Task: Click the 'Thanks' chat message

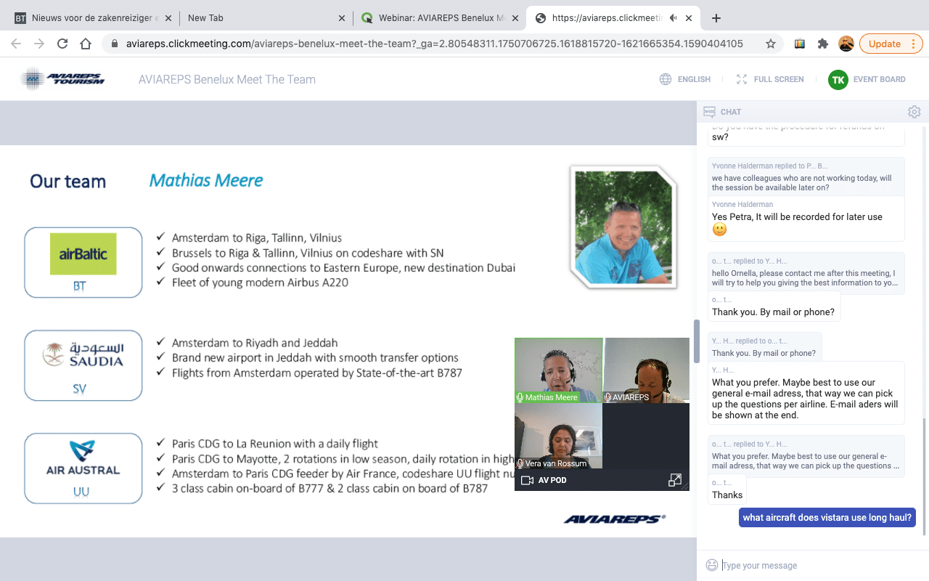Action: (727, 495)
